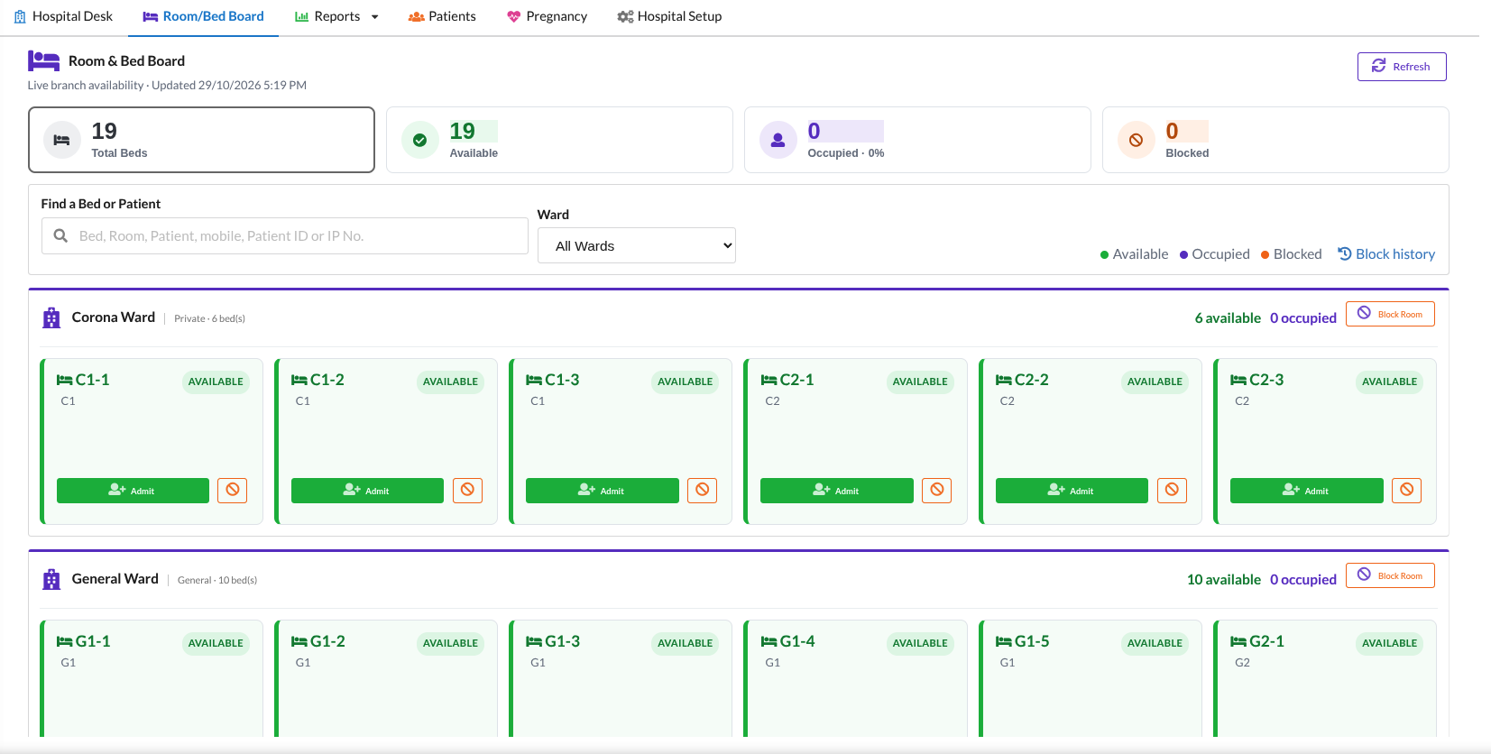Screen dimensions: 1491x754
Task: Click the Corona Ward building icon
Action: coord(51,318)
